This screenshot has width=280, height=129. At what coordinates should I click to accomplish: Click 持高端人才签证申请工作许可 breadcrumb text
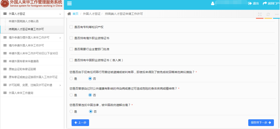pos(124,14)
